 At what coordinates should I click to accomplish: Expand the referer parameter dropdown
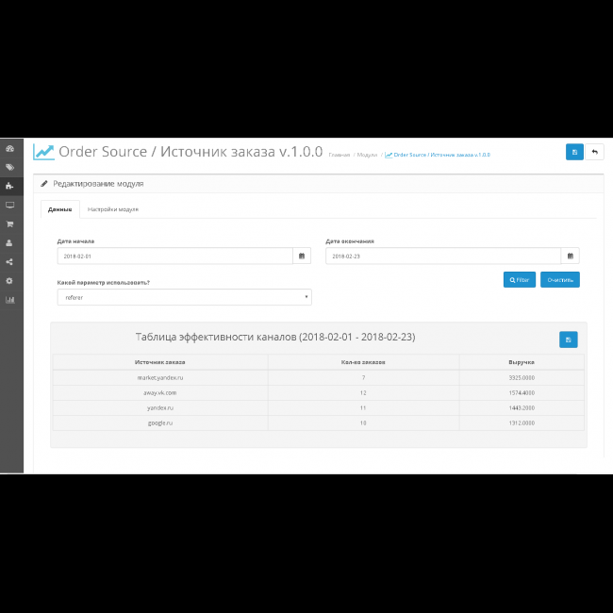tap(184, 297)
